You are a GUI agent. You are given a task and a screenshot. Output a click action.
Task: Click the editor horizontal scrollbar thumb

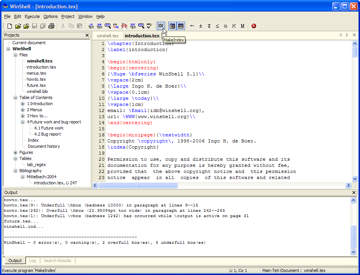138,185
